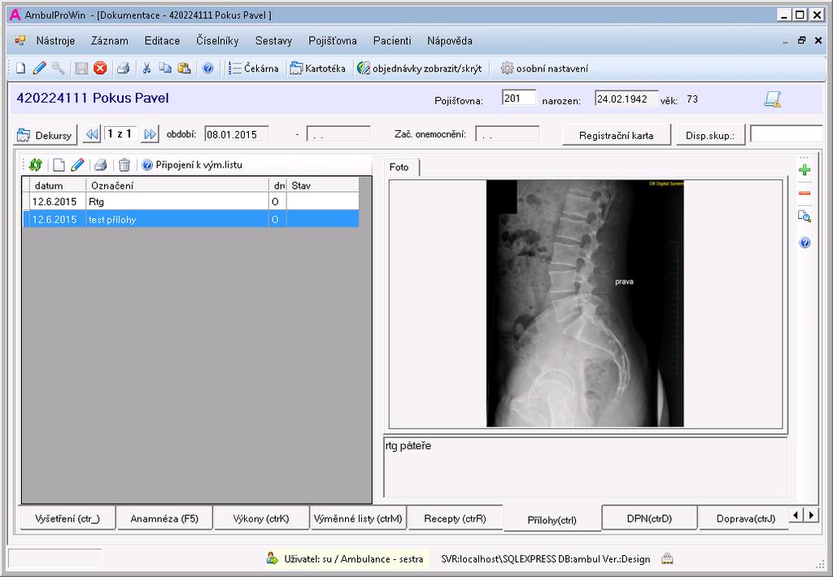The height and width of the screenshot is (577, 833).
Task: Open the Pacienti menu
Action: pyautogui.click(x=392, y=41)
